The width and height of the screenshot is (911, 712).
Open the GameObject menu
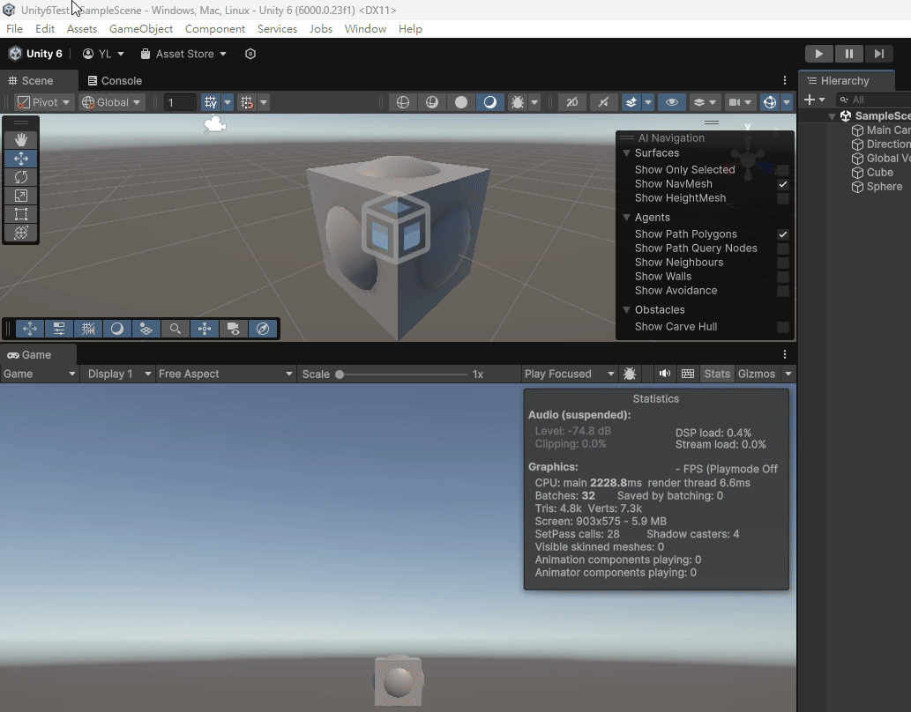click(x=141, y=29)
